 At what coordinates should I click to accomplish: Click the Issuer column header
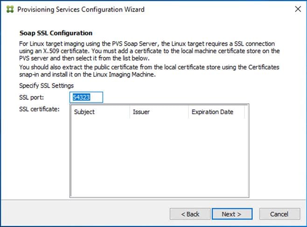[159, 112]
